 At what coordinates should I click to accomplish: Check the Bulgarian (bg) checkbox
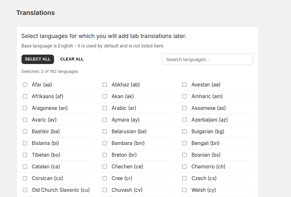pos(185,131)
